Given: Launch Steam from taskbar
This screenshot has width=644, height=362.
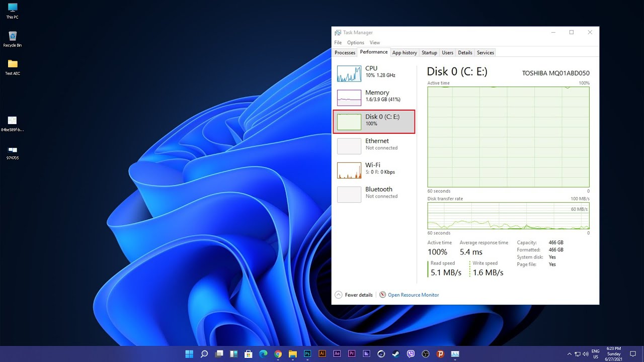Looking at the screenshot, I should coord(396,354).
